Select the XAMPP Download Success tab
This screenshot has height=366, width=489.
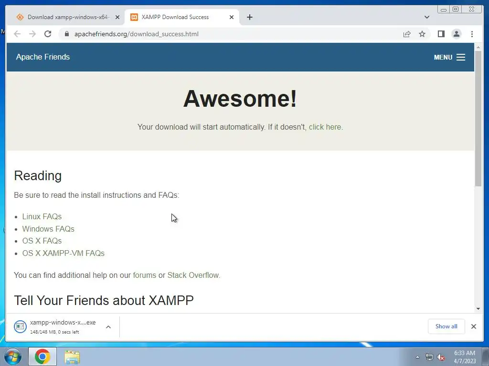[x=181, y=17]
